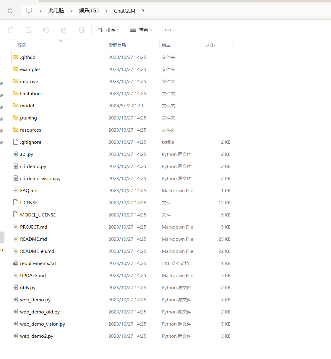Click the Delete trash icon in the toolbar
The image size is (331, 359).
pyautogui.click(x=82, y=30)
